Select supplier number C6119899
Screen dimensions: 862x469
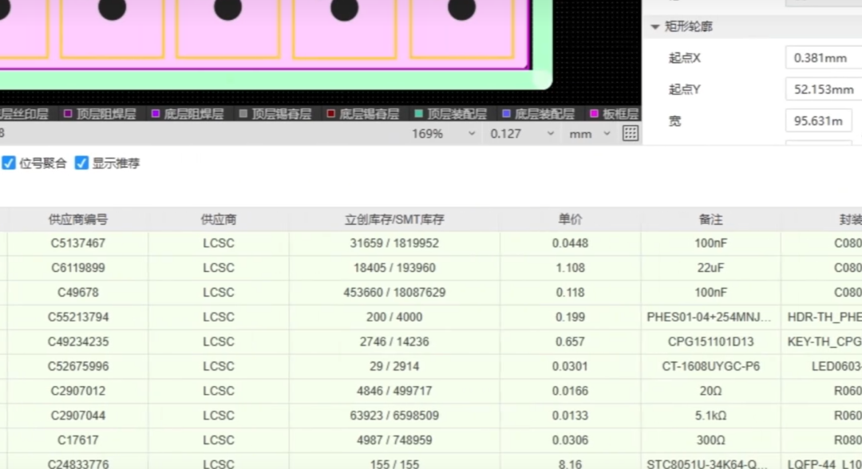[78, 268]
